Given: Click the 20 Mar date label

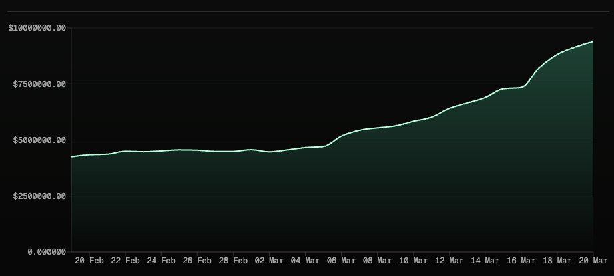Looking at the screenshot, I should (593, 261).
